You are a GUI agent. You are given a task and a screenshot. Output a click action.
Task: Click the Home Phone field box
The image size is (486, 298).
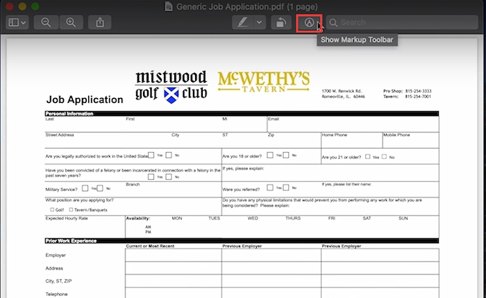coord(352,140)
